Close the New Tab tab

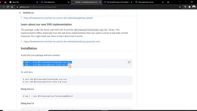[x=37, y=2]
